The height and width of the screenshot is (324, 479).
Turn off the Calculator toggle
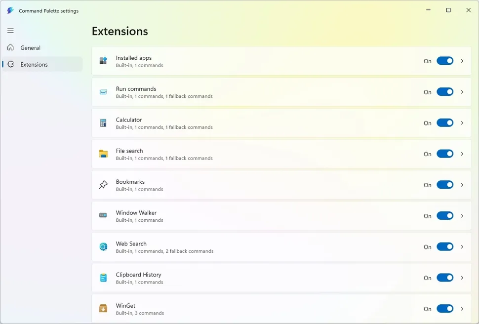pyautogui.click(x=445, y=123)
